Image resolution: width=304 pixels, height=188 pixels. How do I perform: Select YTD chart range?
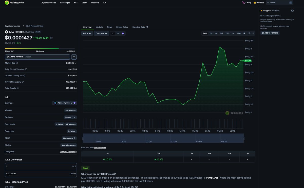tap(227, 33)
